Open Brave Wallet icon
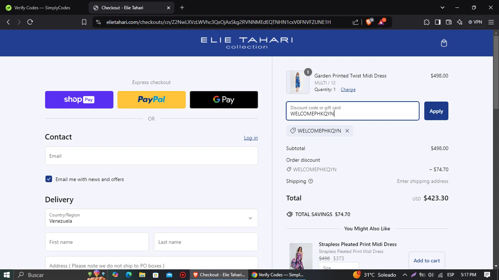The height and width of the screenshot is (280, 499). click(449, 22)
